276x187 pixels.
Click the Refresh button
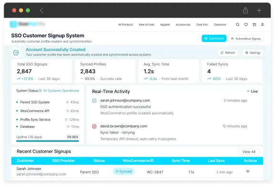(227, 52)
